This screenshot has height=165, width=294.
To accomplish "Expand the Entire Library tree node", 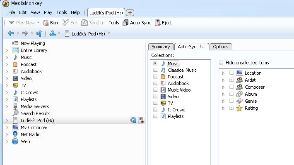I will [x=7, y=50].
